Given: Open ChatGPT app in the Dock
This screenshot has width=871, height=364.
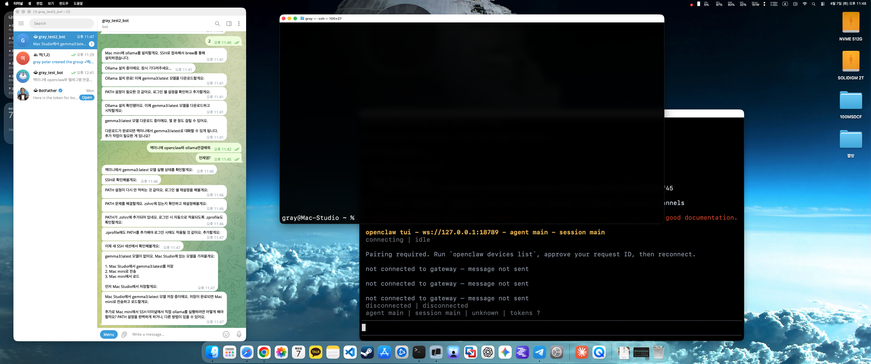Looking at the screenshot, I should pos(488,353).
